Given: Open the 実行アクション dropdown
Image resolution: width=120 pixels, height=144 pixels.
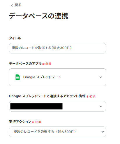Looking at the screenshot, I should click(x=57, y=132).
